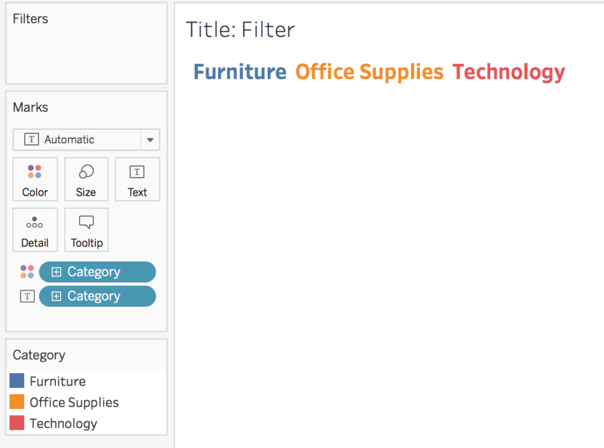Viewport: 604px width, 448px height.
Task: Click the Automatic mark type icon
Action: click(x=31, y=140)
